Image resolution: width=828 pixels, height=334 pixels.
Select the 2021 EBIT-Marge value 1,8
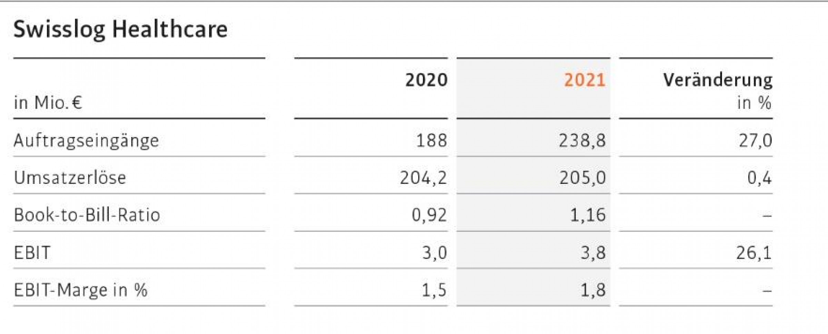pyautogui.click(x=593, y=290)
